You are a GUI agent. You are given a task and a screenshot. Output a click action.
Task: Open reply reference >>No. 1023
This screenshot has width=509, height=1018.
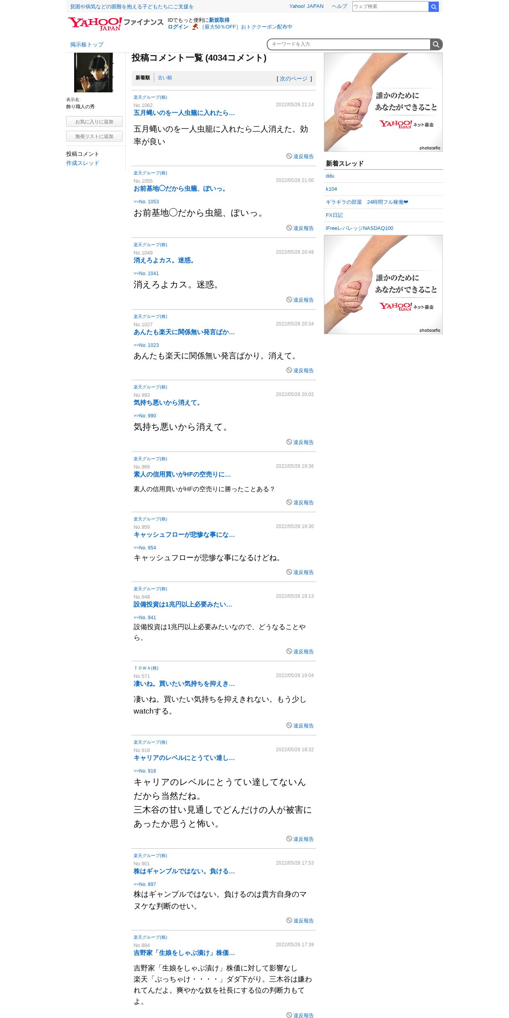coord(146,345)
